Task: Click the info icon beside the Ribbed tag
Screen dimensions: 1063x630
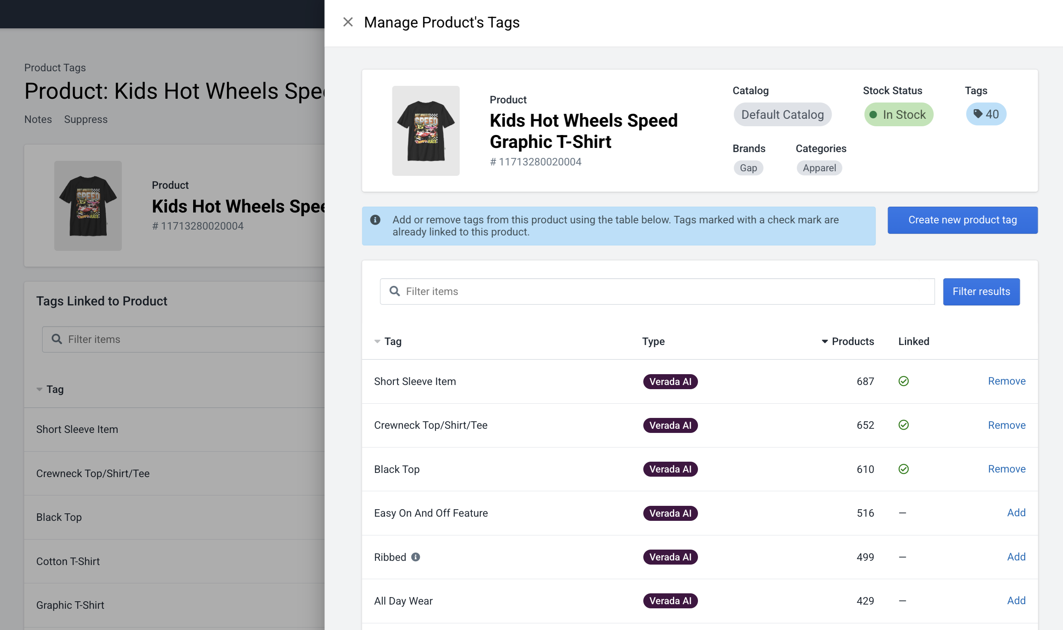Action: pyautogui.click(x=416, y=557)
